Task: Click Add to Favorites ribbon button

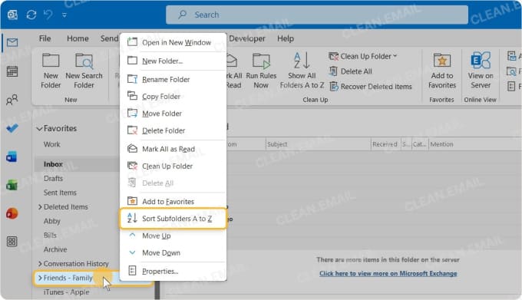Action: pyautogui.click(x=442, y=71)
